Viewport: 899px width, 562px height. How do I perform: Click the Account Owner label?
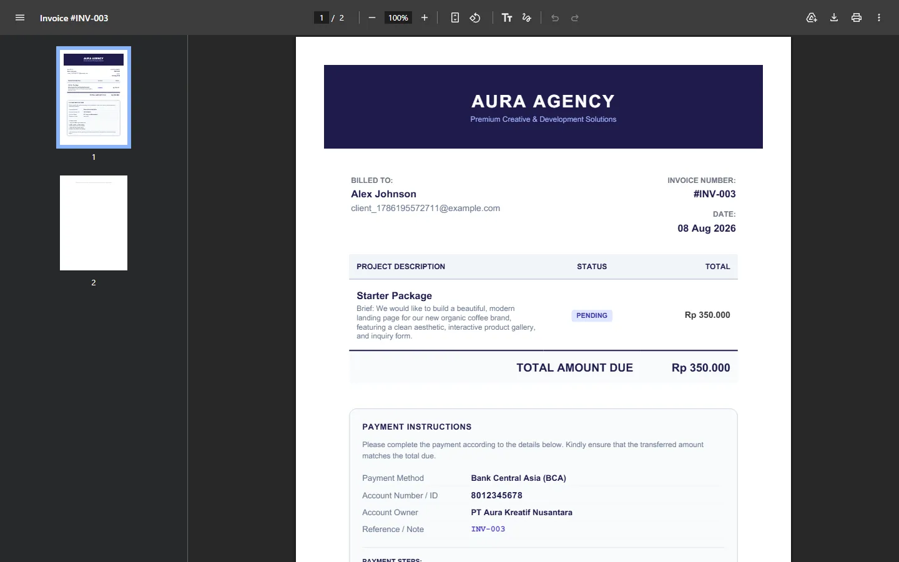pos(390,513)
